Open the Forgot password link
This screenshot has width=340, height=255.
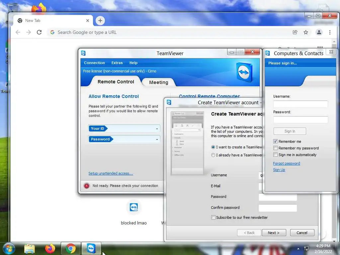point(287,163)
